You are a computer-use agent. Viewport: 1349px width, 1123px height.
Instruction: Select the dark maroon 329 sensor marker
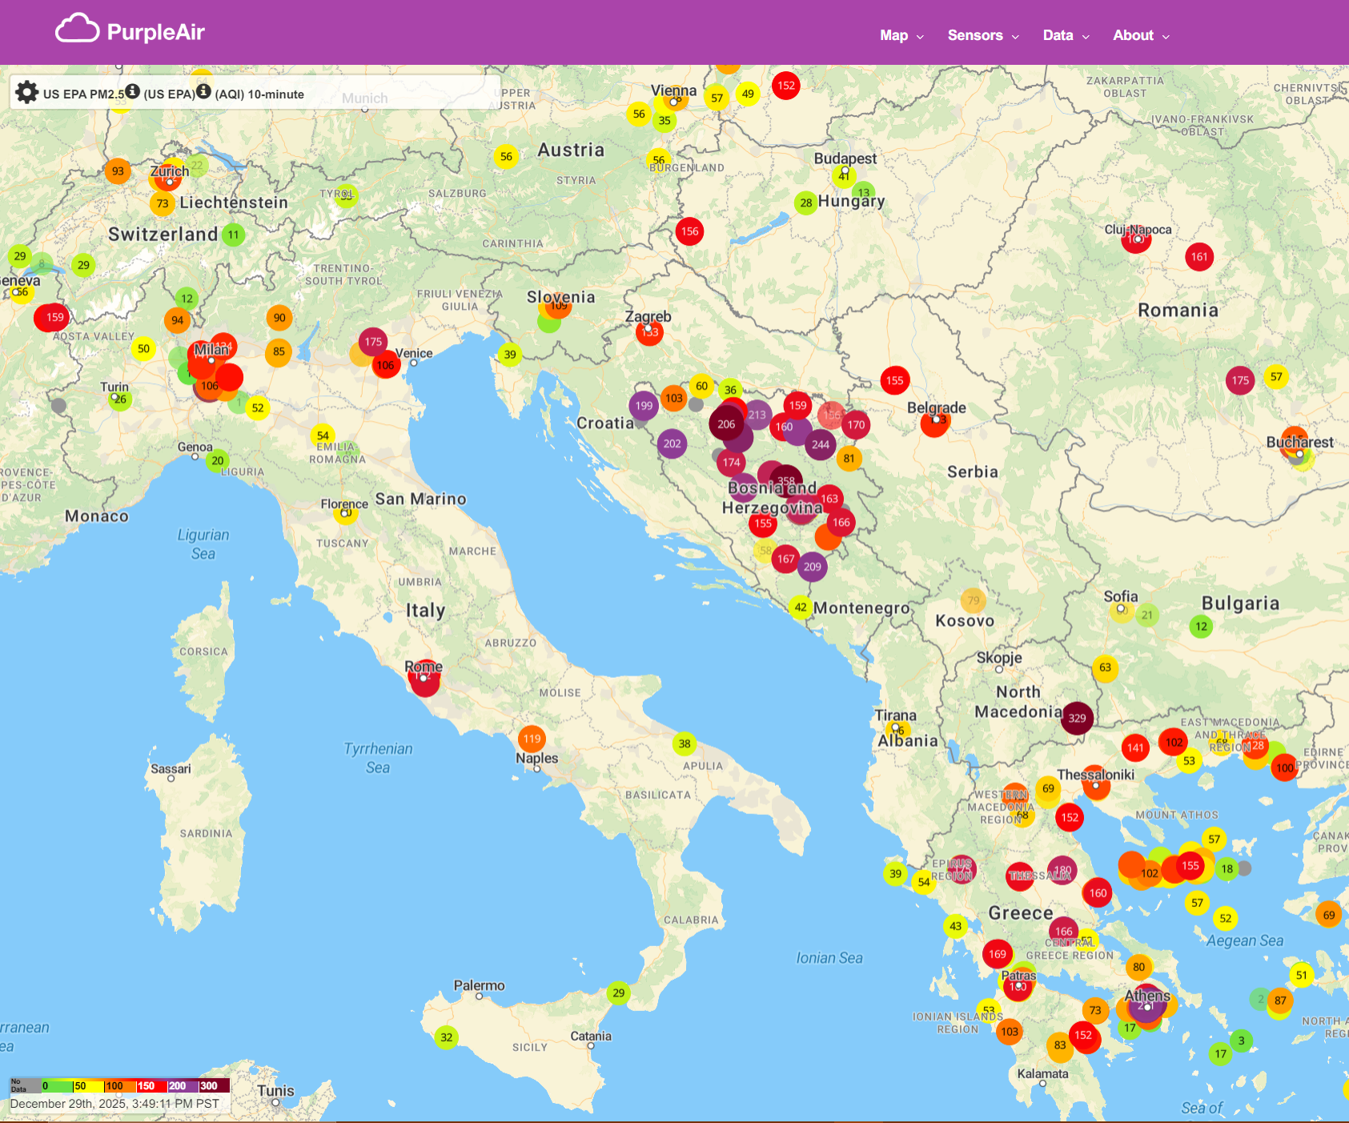pyautogui.click(x=1078, y=718)
